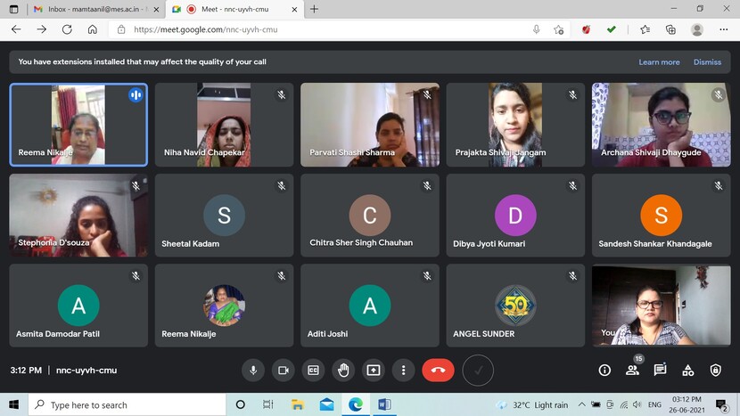Open host controls shield icon
Viewport: 740px width, 416px height.
pyautogui.click(x=715, y=370)
